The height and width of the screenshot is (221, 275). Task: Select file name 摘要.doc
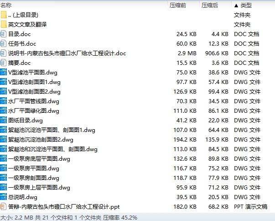point(19,63)
